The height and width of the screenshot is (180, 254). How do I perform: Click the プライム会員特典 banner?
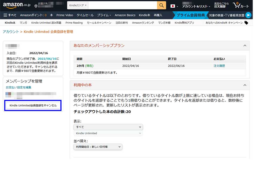[x=191, y=15]
